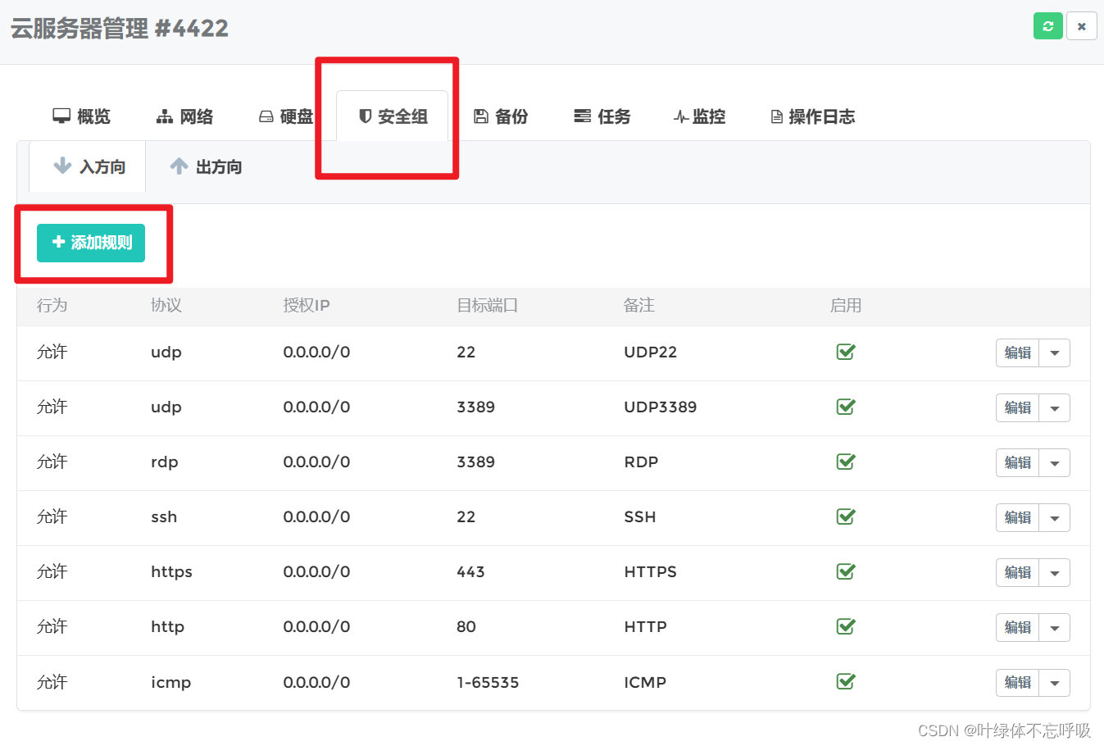Go to the 备份 backup tab
Screen dimensions: 1104x746
[x=501, y=116]
